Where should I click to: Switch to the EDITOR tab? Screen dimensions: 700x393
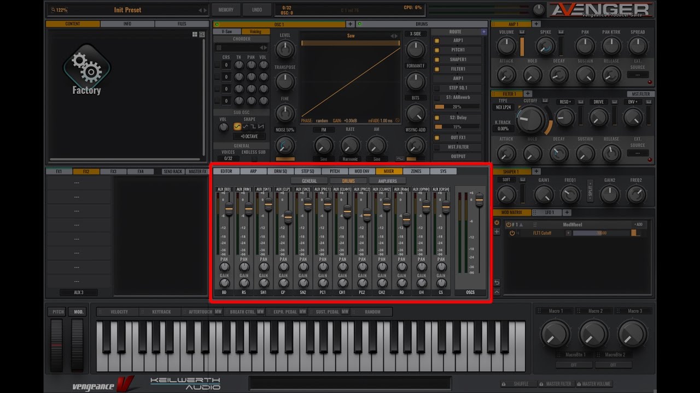[226, 171]
